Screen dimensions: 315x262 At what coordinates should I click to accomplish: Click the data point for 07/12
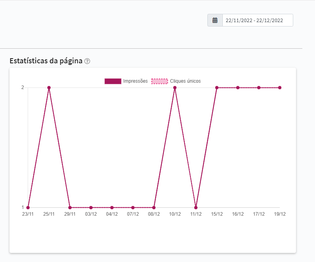click(x=133, y=207)
